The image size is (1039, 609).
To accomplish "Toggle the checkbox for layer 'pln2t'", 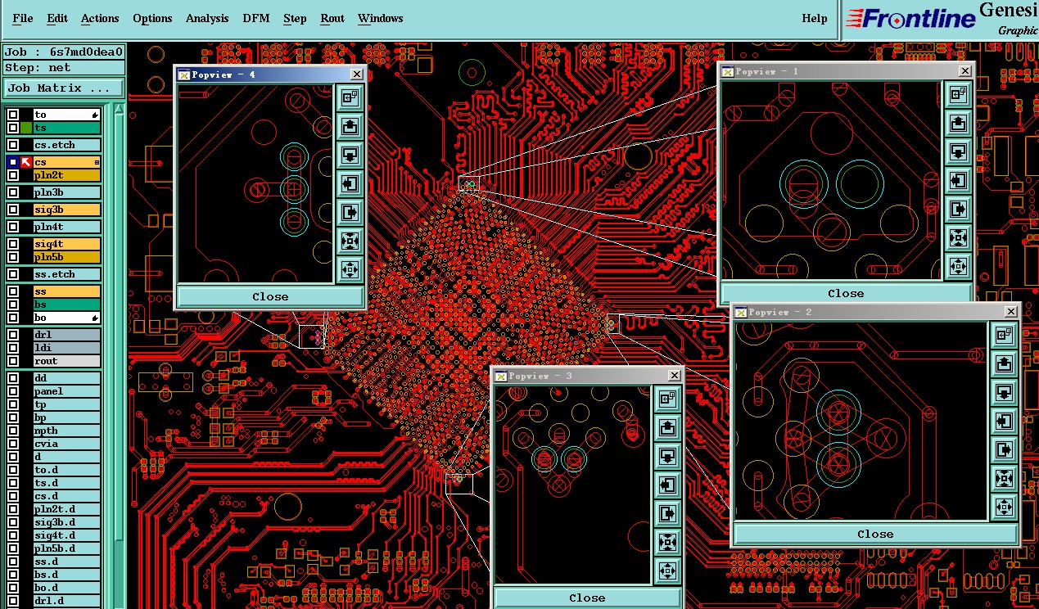I will coord(13,175).
